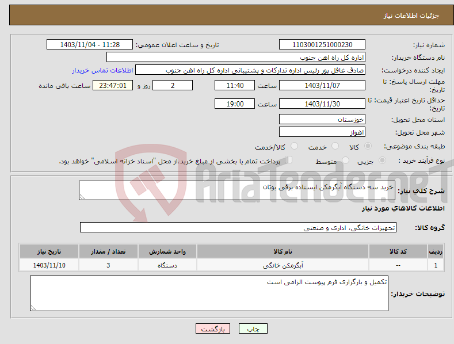Click the واحد شمارش column header
The height and width of the screenshot is (344, 454).
(x=167, y=251)
